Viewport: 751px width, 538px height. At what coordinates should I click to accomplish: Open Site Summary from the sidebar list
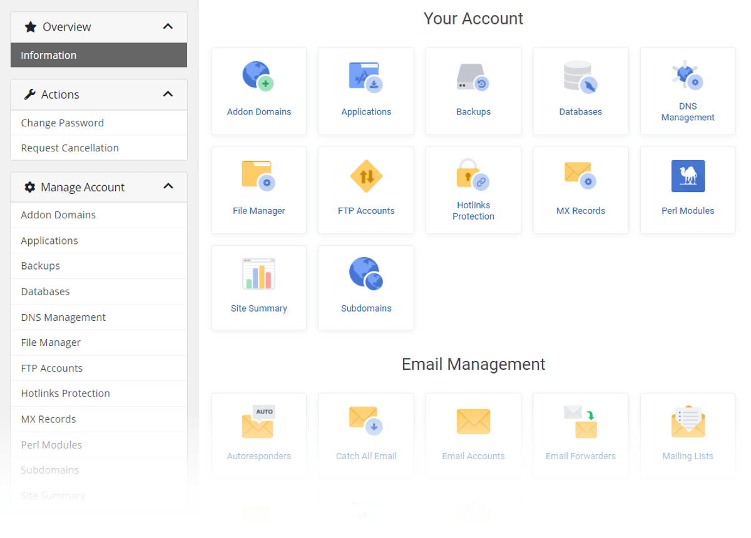pyautogui.click(x=99, y=495)
